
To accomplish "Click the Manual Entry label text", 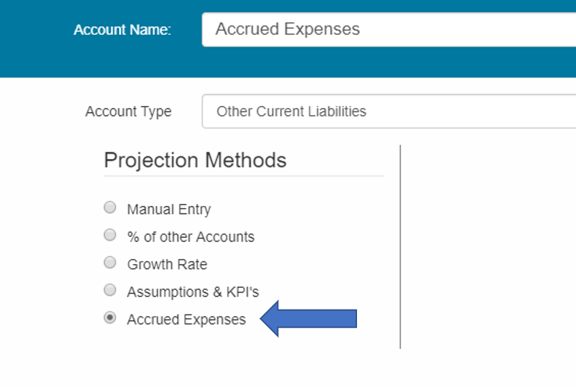I will (169, 209).
